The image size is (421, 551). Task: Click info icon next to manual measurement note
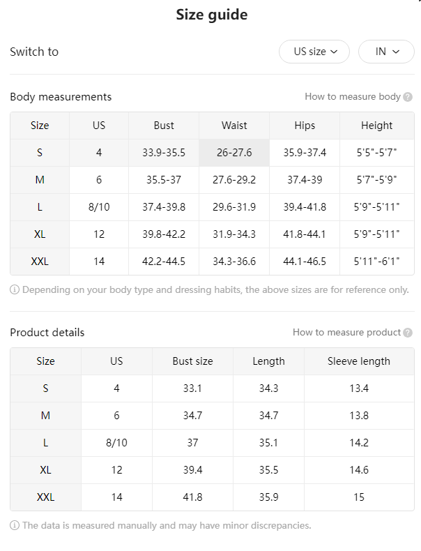click(x=15, y=526)
